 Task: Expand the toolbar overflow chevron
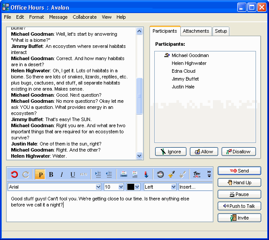(x=209, y=175)
